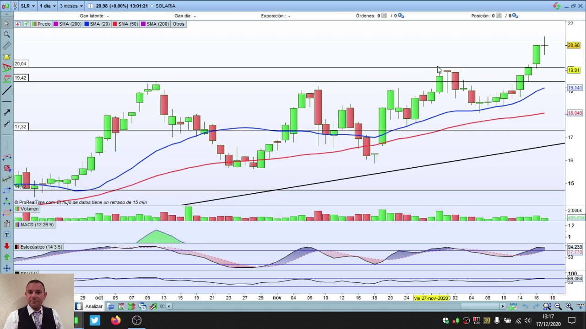Click the 'vie 27-nov-2020' date marker
This screenshot has height=329, width=586.
point(431,298)
